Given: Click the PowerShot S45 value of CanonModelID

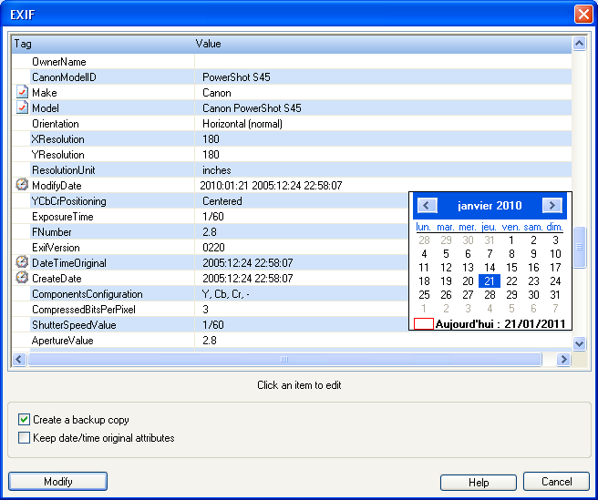Looking at the screenshot, I should point(236,77).
